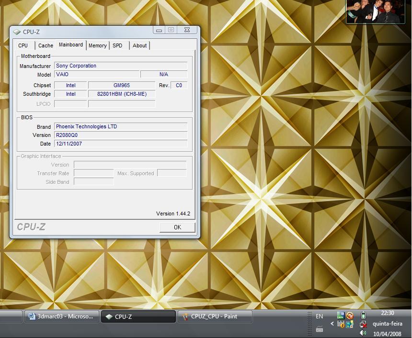Click the on-screen keyboard icon in language bar
412x338 pixels.
point(320,329)
